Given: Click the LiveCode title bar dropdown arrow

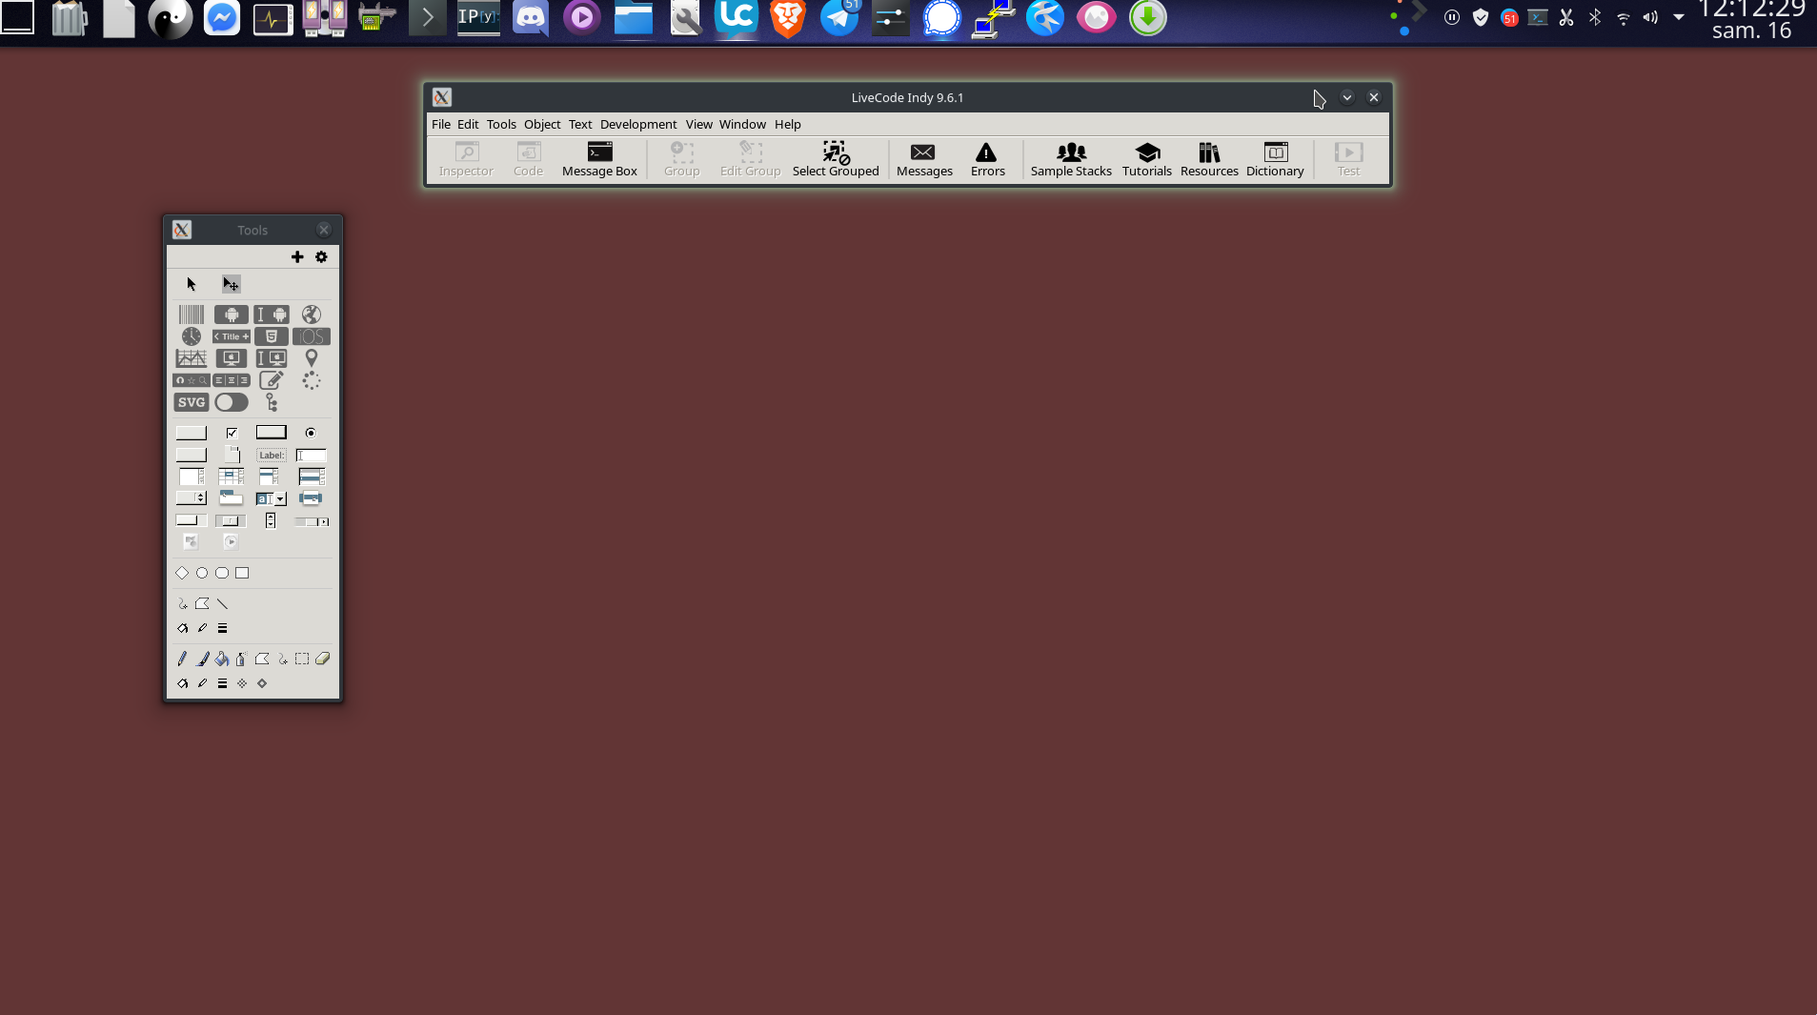Looking at the screenshot, I should [1347, 97].
